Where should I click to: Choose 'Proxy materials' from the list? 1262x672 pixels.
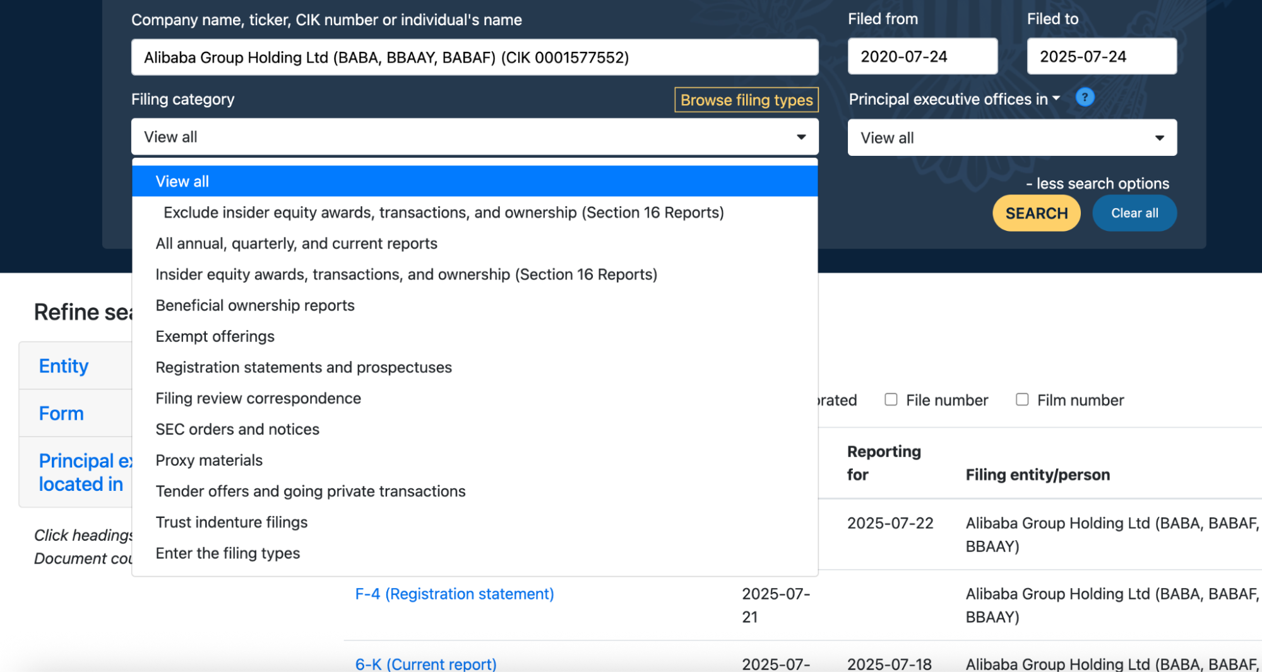209,461
